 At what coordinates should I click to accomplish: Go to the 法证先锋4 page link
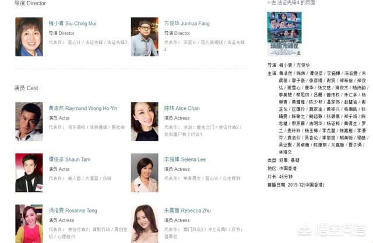coord(291,2)
